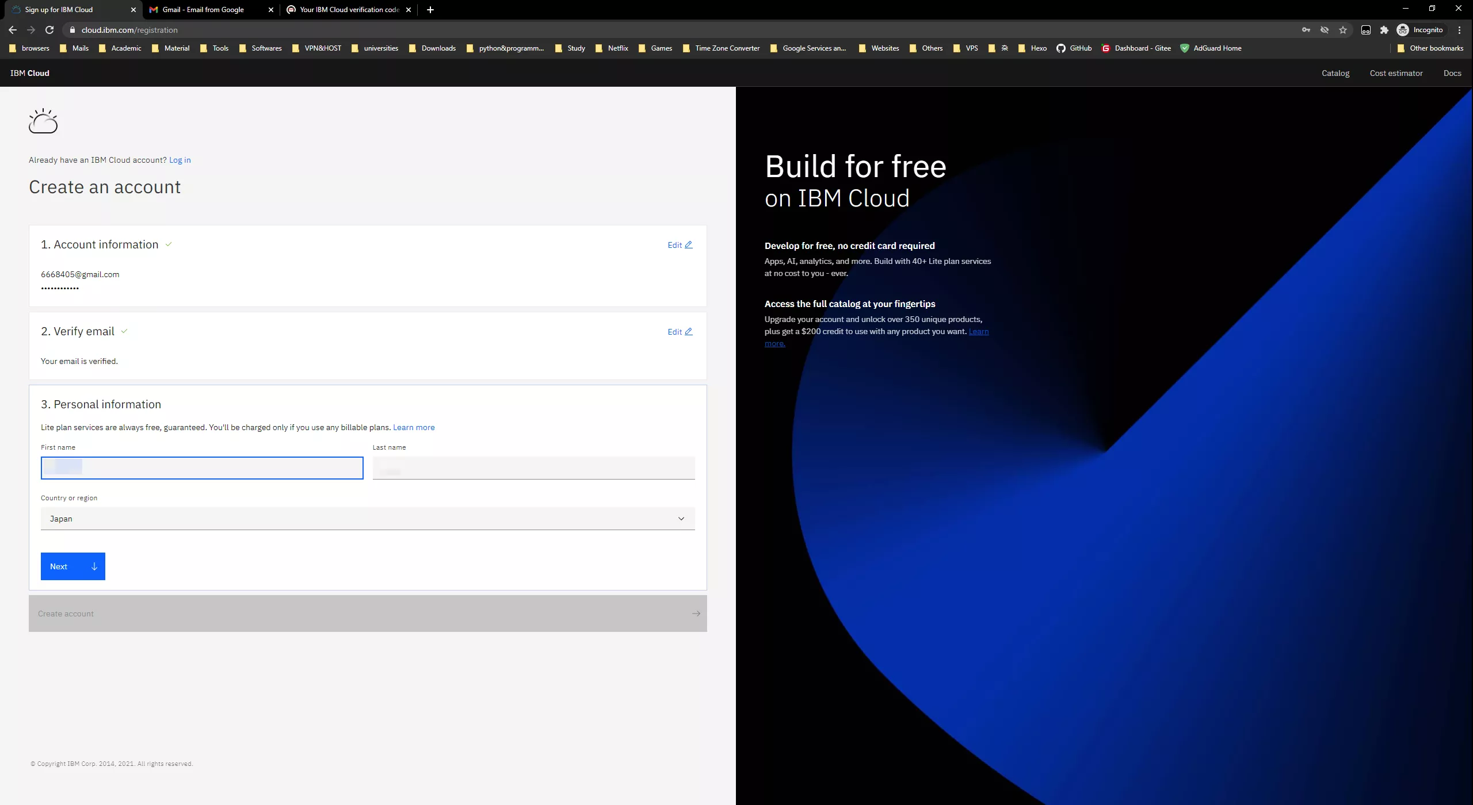Focus the Last name input field

point(533,468)
